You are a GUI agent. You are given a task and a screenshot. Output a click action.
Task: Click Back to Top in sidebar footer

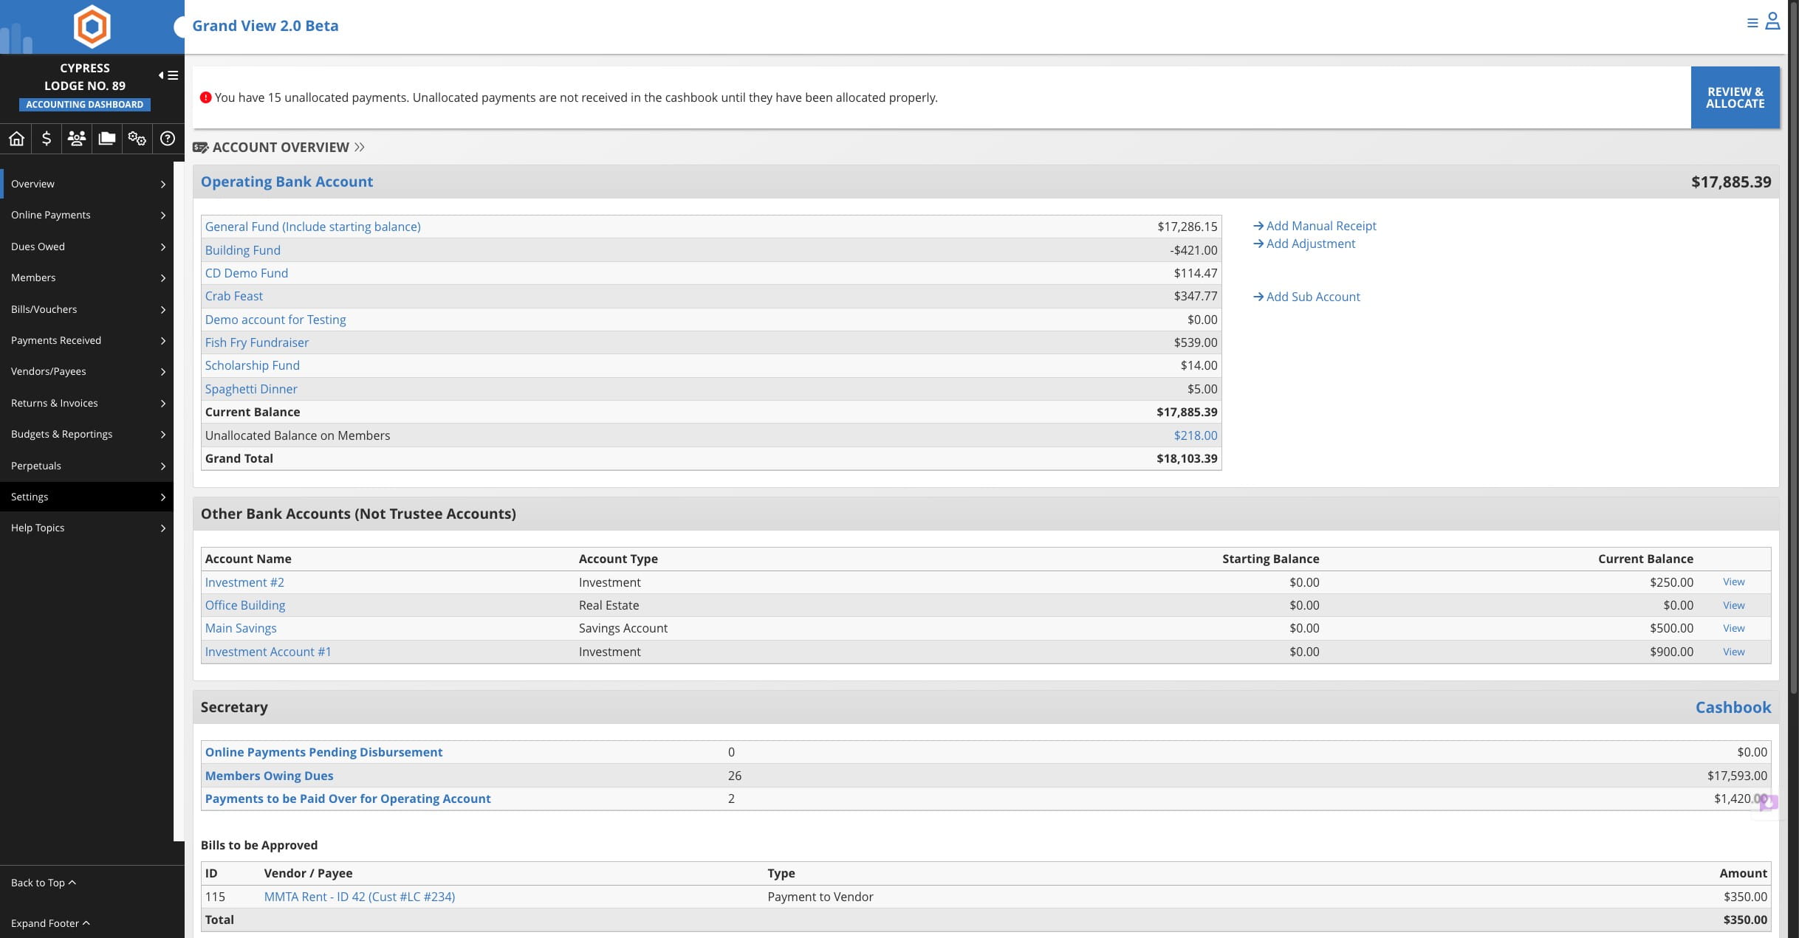pyautogui.click(x=43, y=883)
